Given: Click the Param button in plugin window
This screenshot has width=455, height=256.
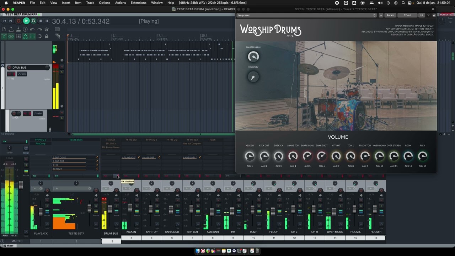Looking at the screenshot, I should click(x=390, y=15).
